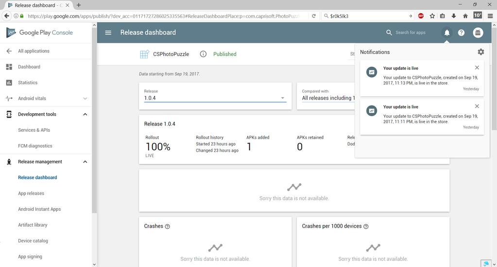Image resolution: width=497 pixels, height=267 pixels.
Task: Open the Compared with dropdown
Action: (328, 98)
